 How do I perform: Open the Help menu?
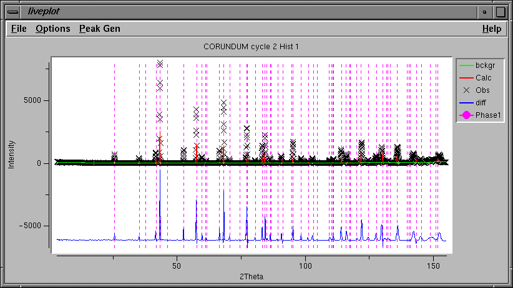point(492,29)
